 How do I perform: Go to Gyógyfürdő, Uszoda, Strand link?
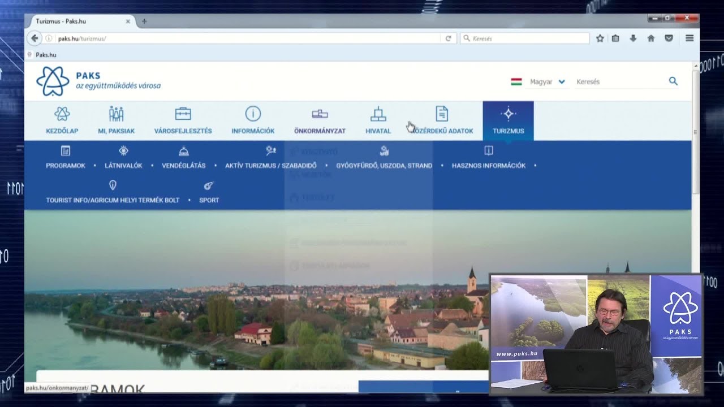tap(384, 166)
